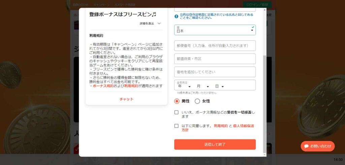
Task: Open the 国 日本 country dropdown
Action: 215,30
